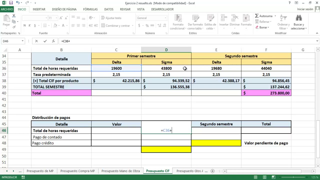This screenshot has width=320, height=180.
Task: Open Formato condicional
Action: [x=178, y=22]
